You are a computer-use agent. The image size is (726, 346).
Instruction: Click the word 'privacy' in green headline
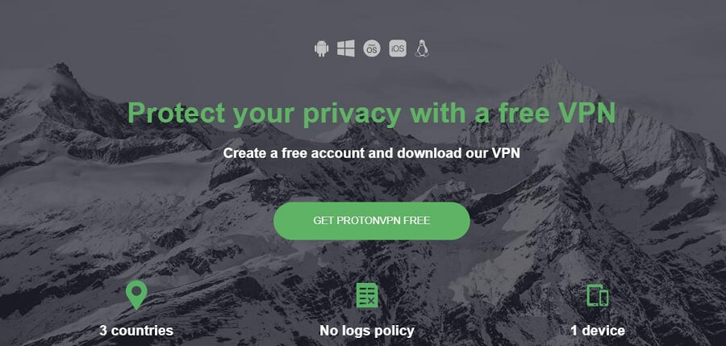[x=352, y=114]
